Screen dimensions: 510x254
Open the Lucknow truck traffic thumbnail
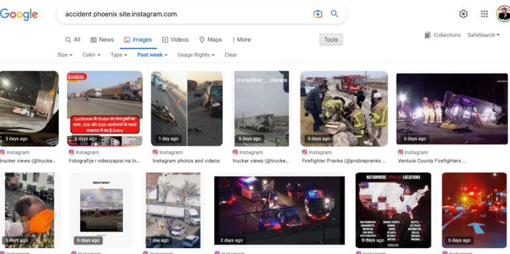(105, 108)
